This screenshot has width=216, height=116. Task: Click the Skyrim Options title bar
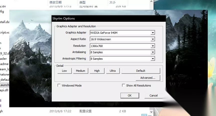[x=109, y=18]
